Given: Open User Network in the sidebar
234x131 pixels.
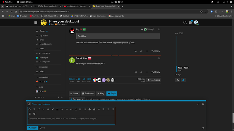Looking at the screenshot, I should pyautogui.click(x=45, y=44).
